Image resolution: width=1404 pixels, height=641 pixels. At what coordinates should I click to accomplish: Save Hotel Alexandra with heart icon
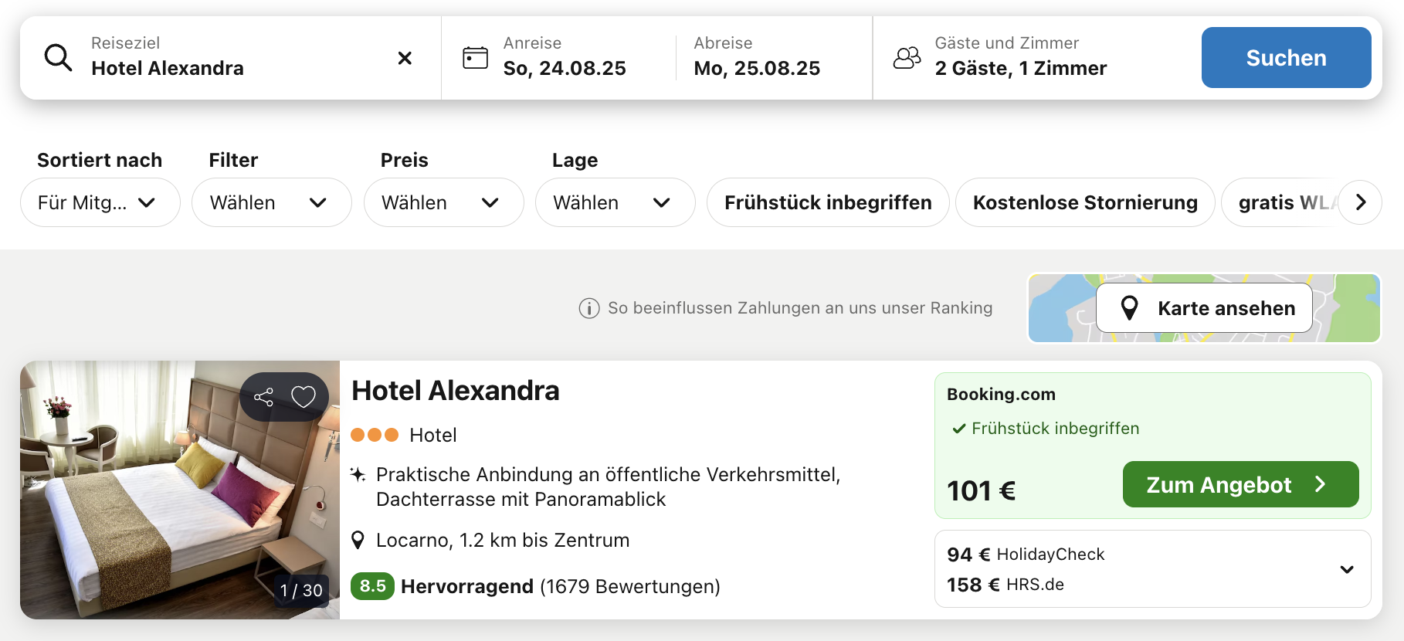[x=304, y=397]
